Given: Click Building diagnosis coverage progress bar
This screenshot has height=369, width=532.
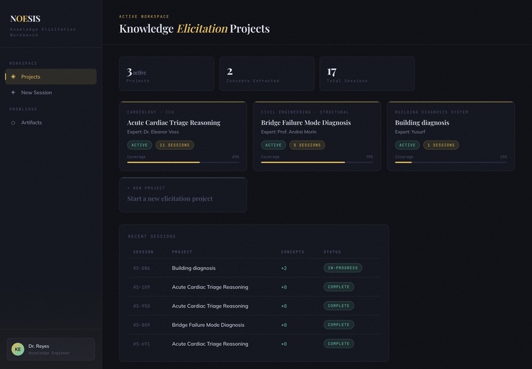Looking at the screenshot, I should click(x=451, y=162).
